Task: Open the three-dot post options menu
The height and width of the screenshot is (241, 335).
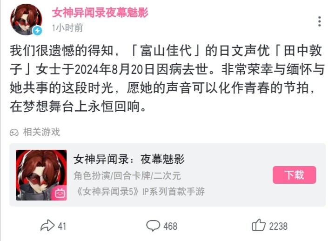Action: (x=319, y=21)
